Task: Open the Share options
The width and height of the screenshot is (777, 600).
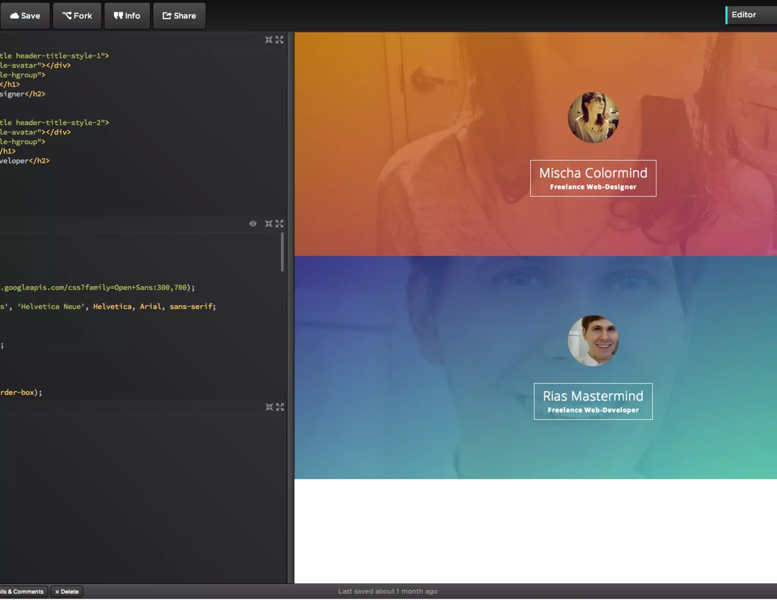Action: click(x=179, y=16)
